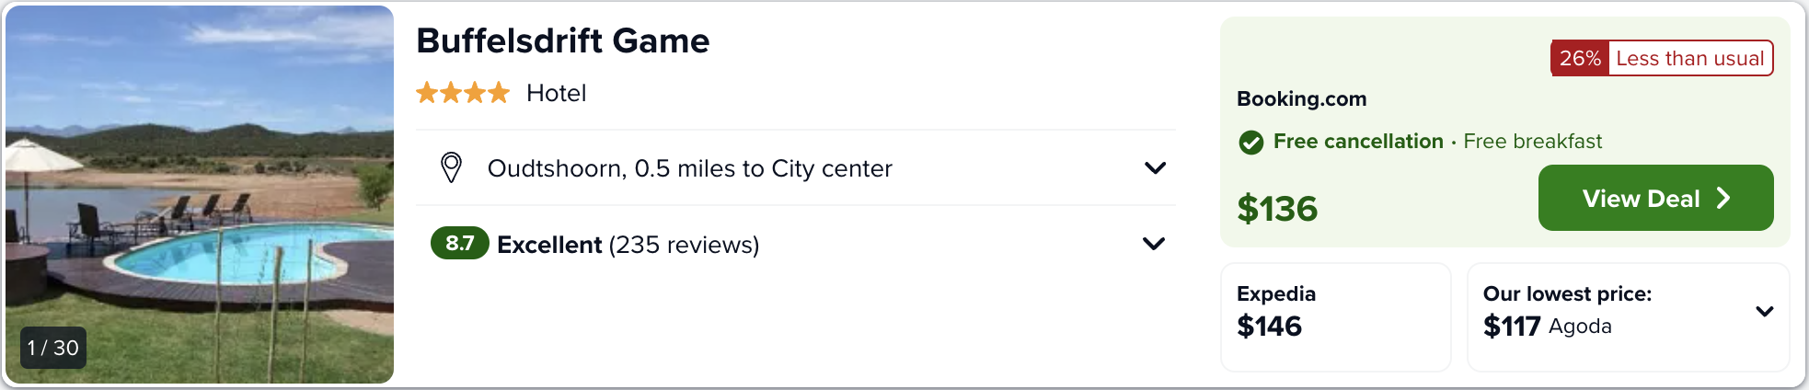Image resolution: width=1809 pixels, height=390 pixels.
Task: Click the location pin icon
Action: 451,167
